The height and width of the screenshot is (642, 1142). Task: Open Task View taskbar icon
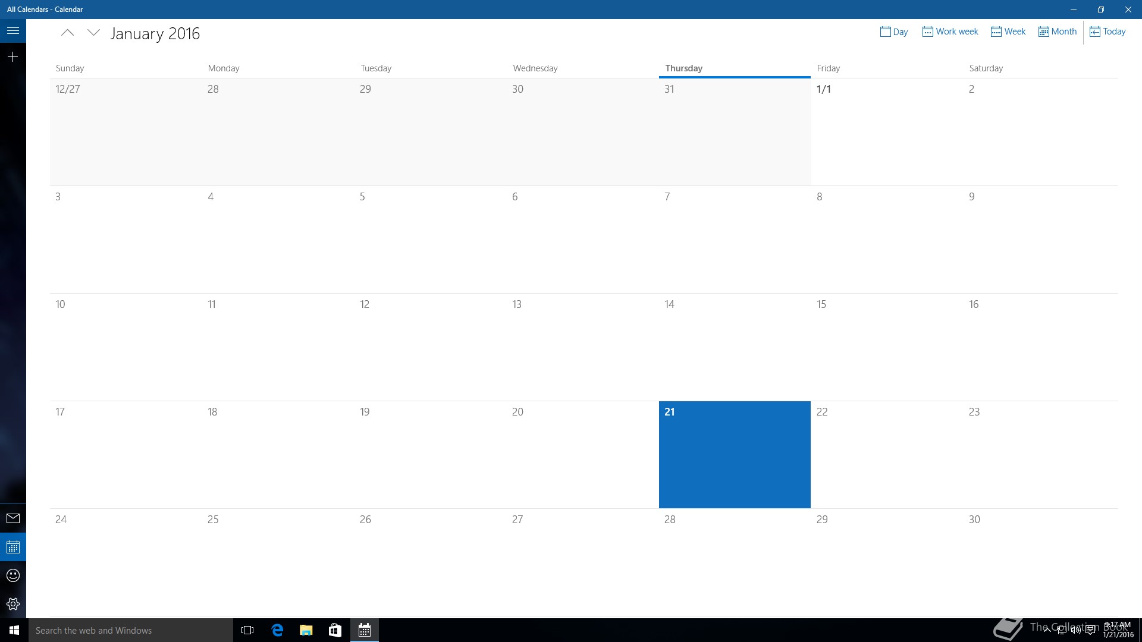tap(247, 630)
